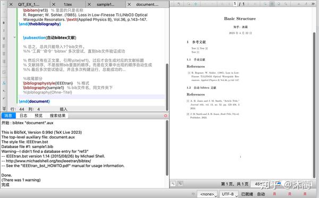Click the undo-arrow icon in PDF viewer toolbar
The width and height of the screenshot is (319, 198).
(179, 4)
